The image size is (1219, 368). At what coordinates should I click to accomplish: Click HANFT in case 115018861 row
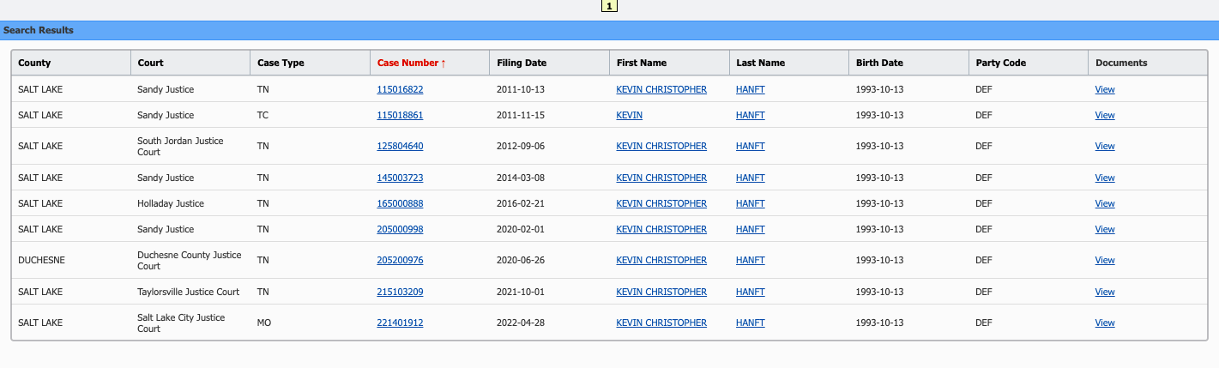(750, 115)
